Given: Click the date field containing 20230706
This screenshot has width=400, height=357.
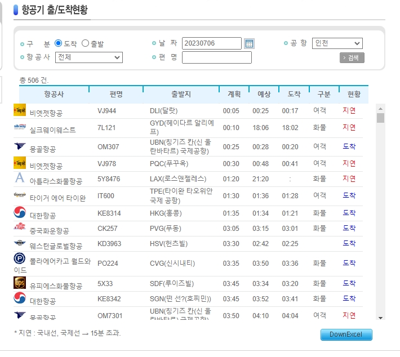Looking at the screenshot, I should 211,43.
